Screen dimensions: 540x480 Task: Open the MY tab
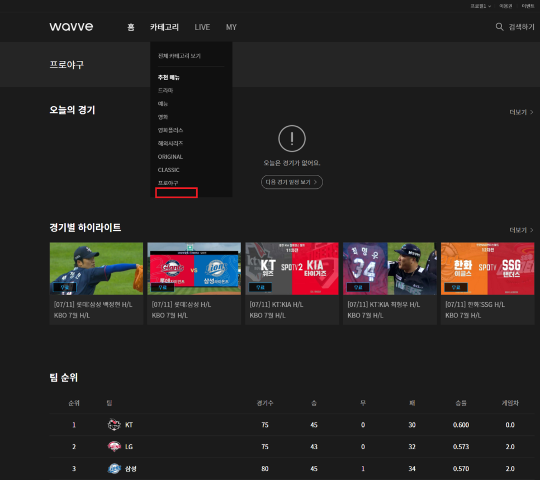pos(231,27)
